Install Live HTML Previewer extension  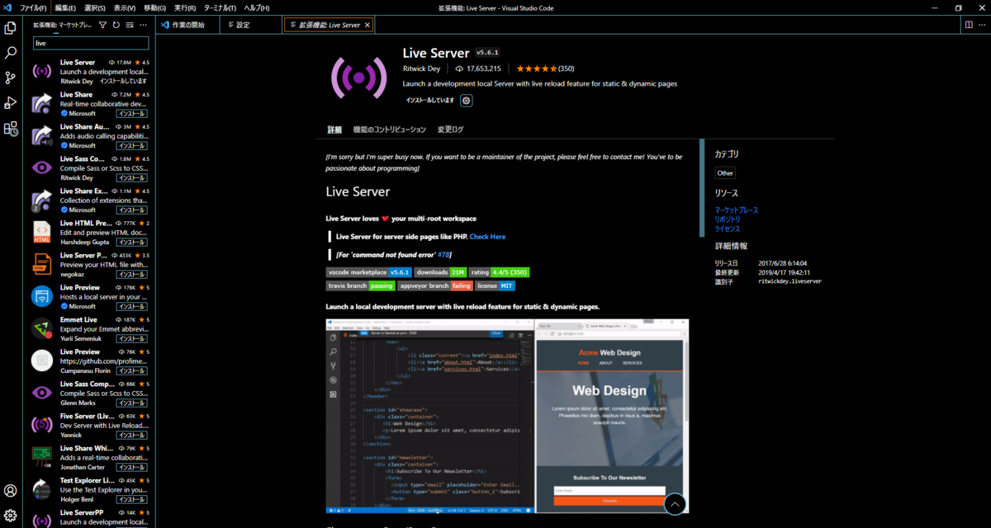pyautogui.click(x=131, y=243)
